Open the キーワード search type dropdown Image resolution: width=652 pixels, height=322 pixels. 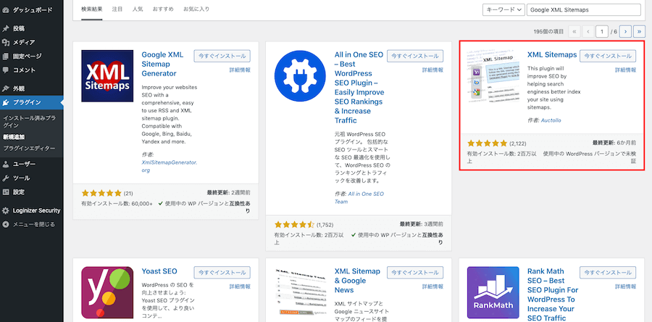click(x=503, y=10)
